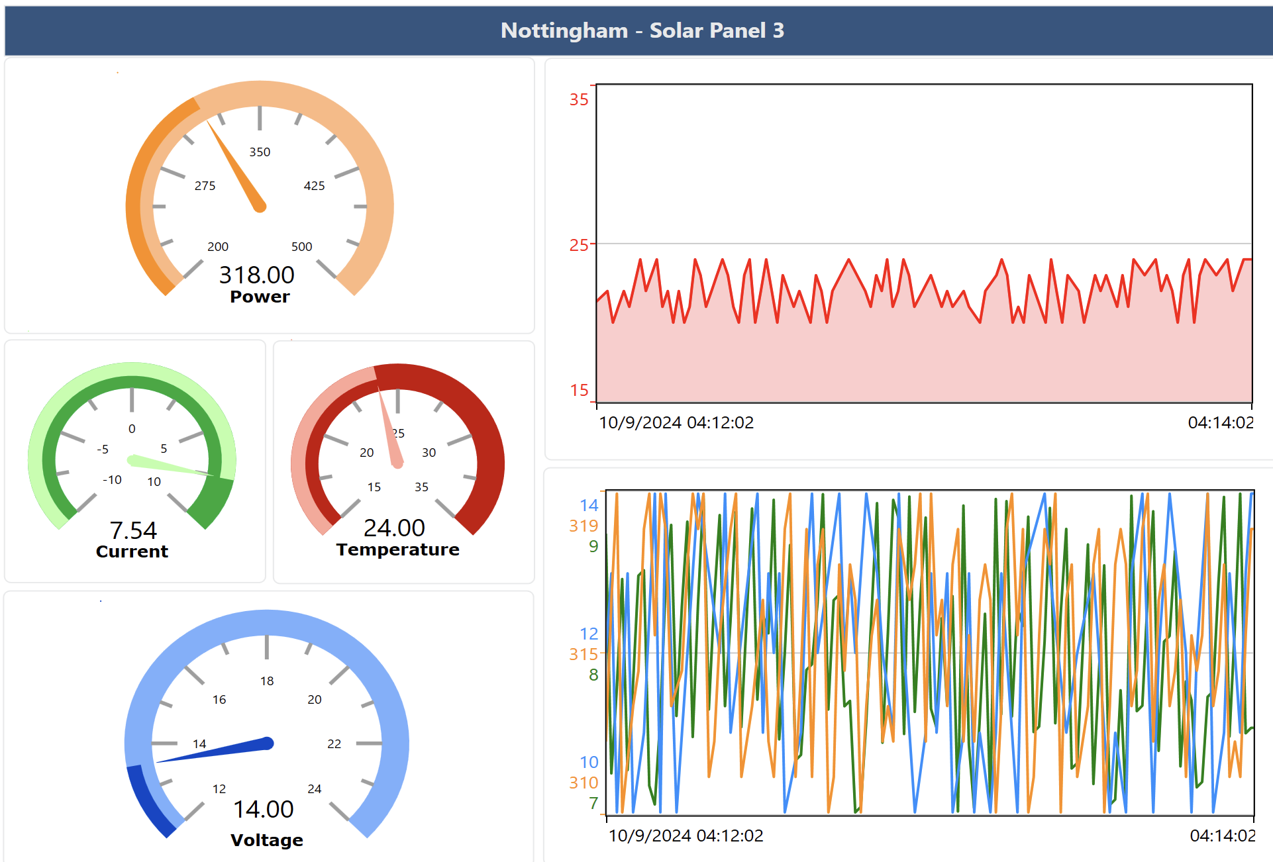Click the orange 315 axis label on lower chart
The image size is (1273, 862).
[x=583, y=654]
